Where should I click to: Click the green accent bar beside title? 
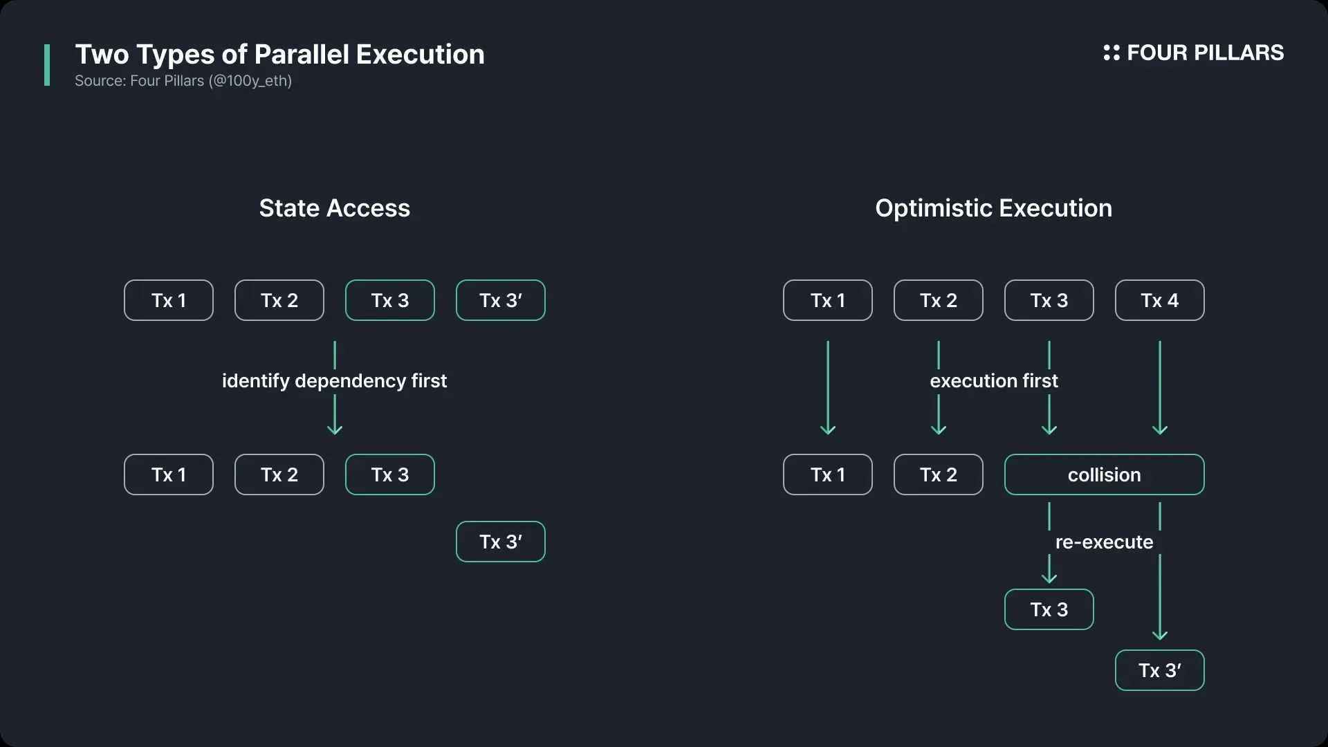pos(47,65)
